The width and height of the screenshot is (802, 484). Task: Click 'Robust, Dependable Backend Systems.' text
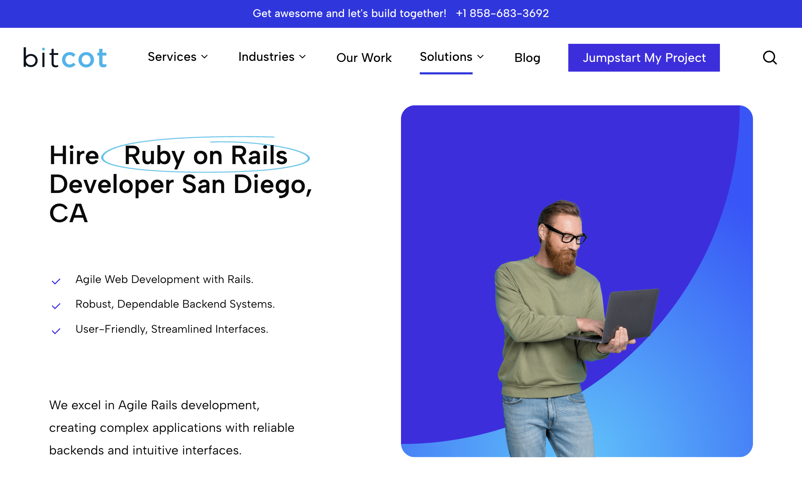point(175,304)
